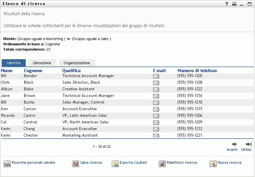This screenshot has height=177, width=255.
Task: Click the Ultimo last-page arrow icon
Action: (248, 144)
